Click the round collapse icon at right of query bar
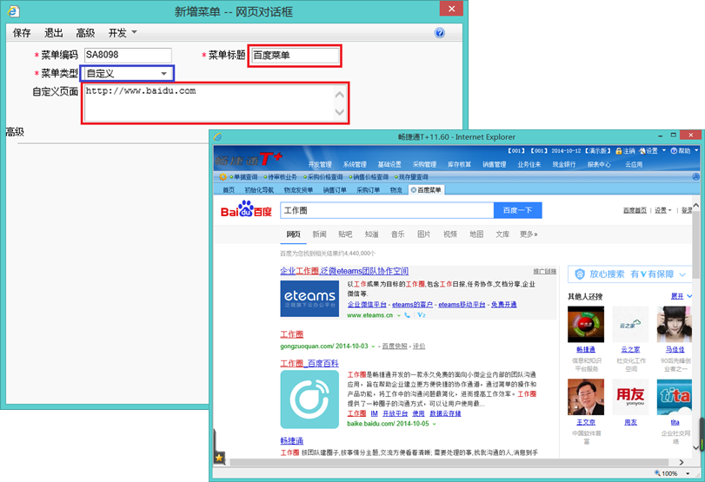The height and width of the screenshot is (482, 705). point(695,177)
